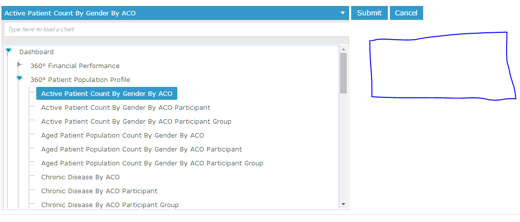Click the Dashboard root label
Screen dimensions: 520x222
coord(36,52)
